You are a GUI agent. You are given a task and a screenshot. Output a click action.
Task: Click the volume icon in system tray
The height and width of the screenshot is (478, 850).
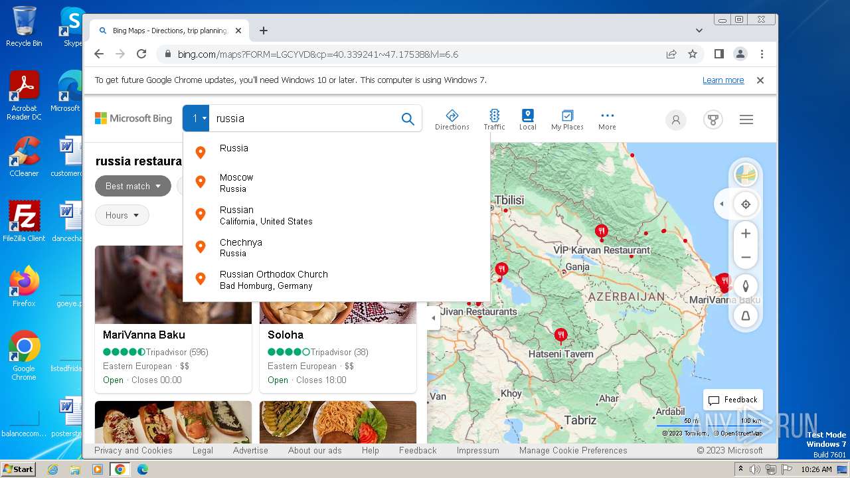(755, 469)
